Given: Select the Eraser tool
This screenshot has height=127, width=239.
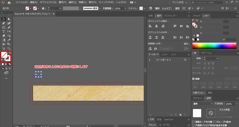Looking at the screenshot, I should coord(4,36).
